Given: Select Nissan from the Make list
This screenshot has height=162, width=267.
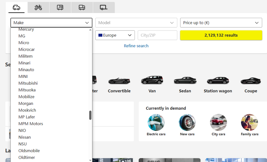Looking at the screenshot, I should point(25,137).
